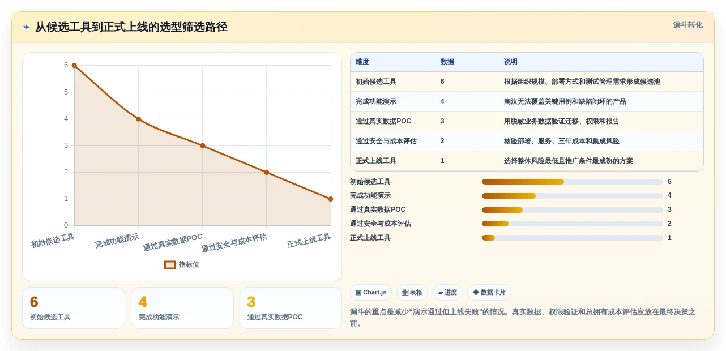The height and width of the screenshot is (351, 726).
Task: Click x-axis label 通过安全与成本评估
Action: 234,243
